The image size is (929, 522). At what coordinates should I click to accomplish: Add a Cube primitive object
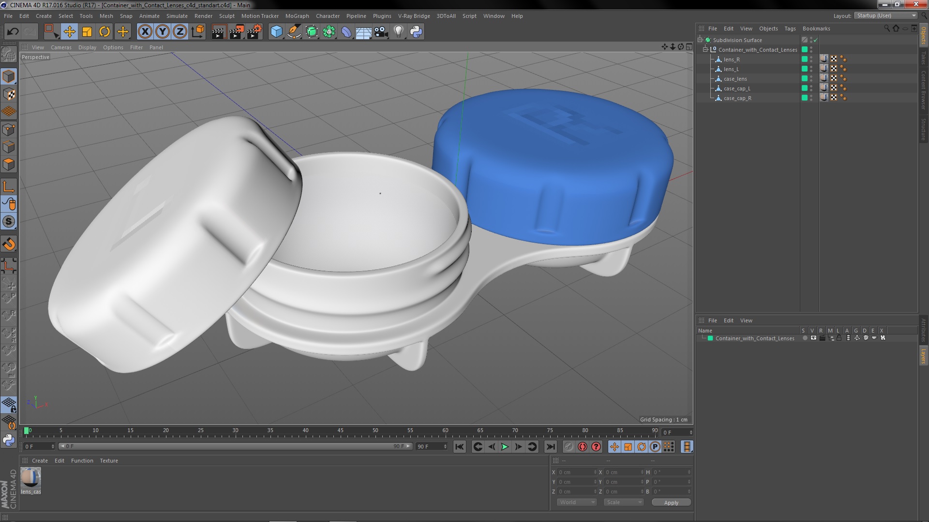pos(276,32)
